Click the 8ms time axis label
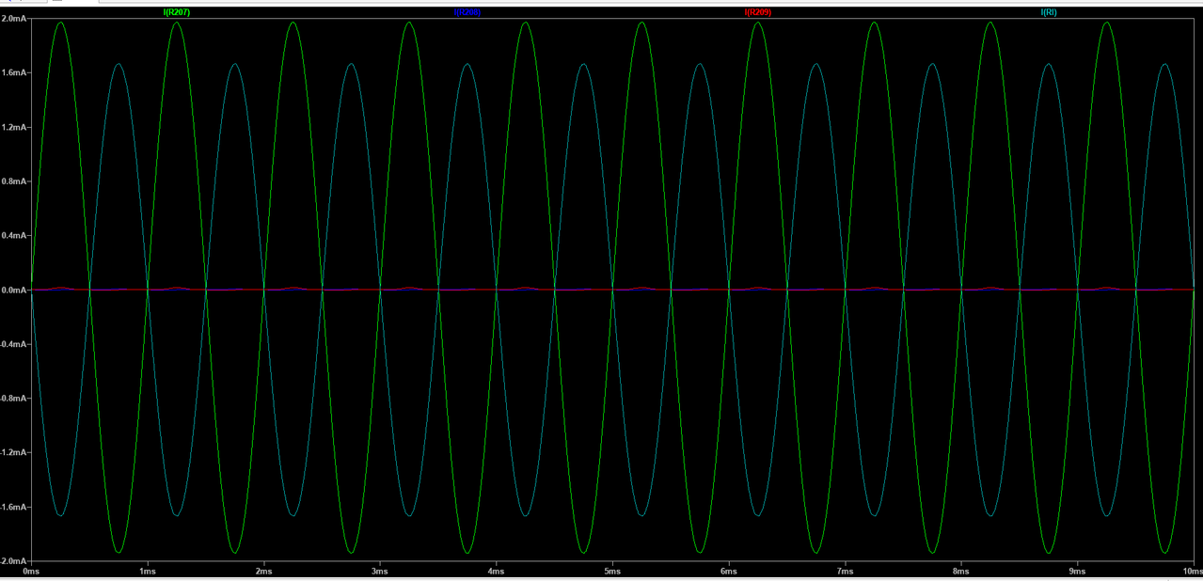The image size is (1203, 581). 961,571
